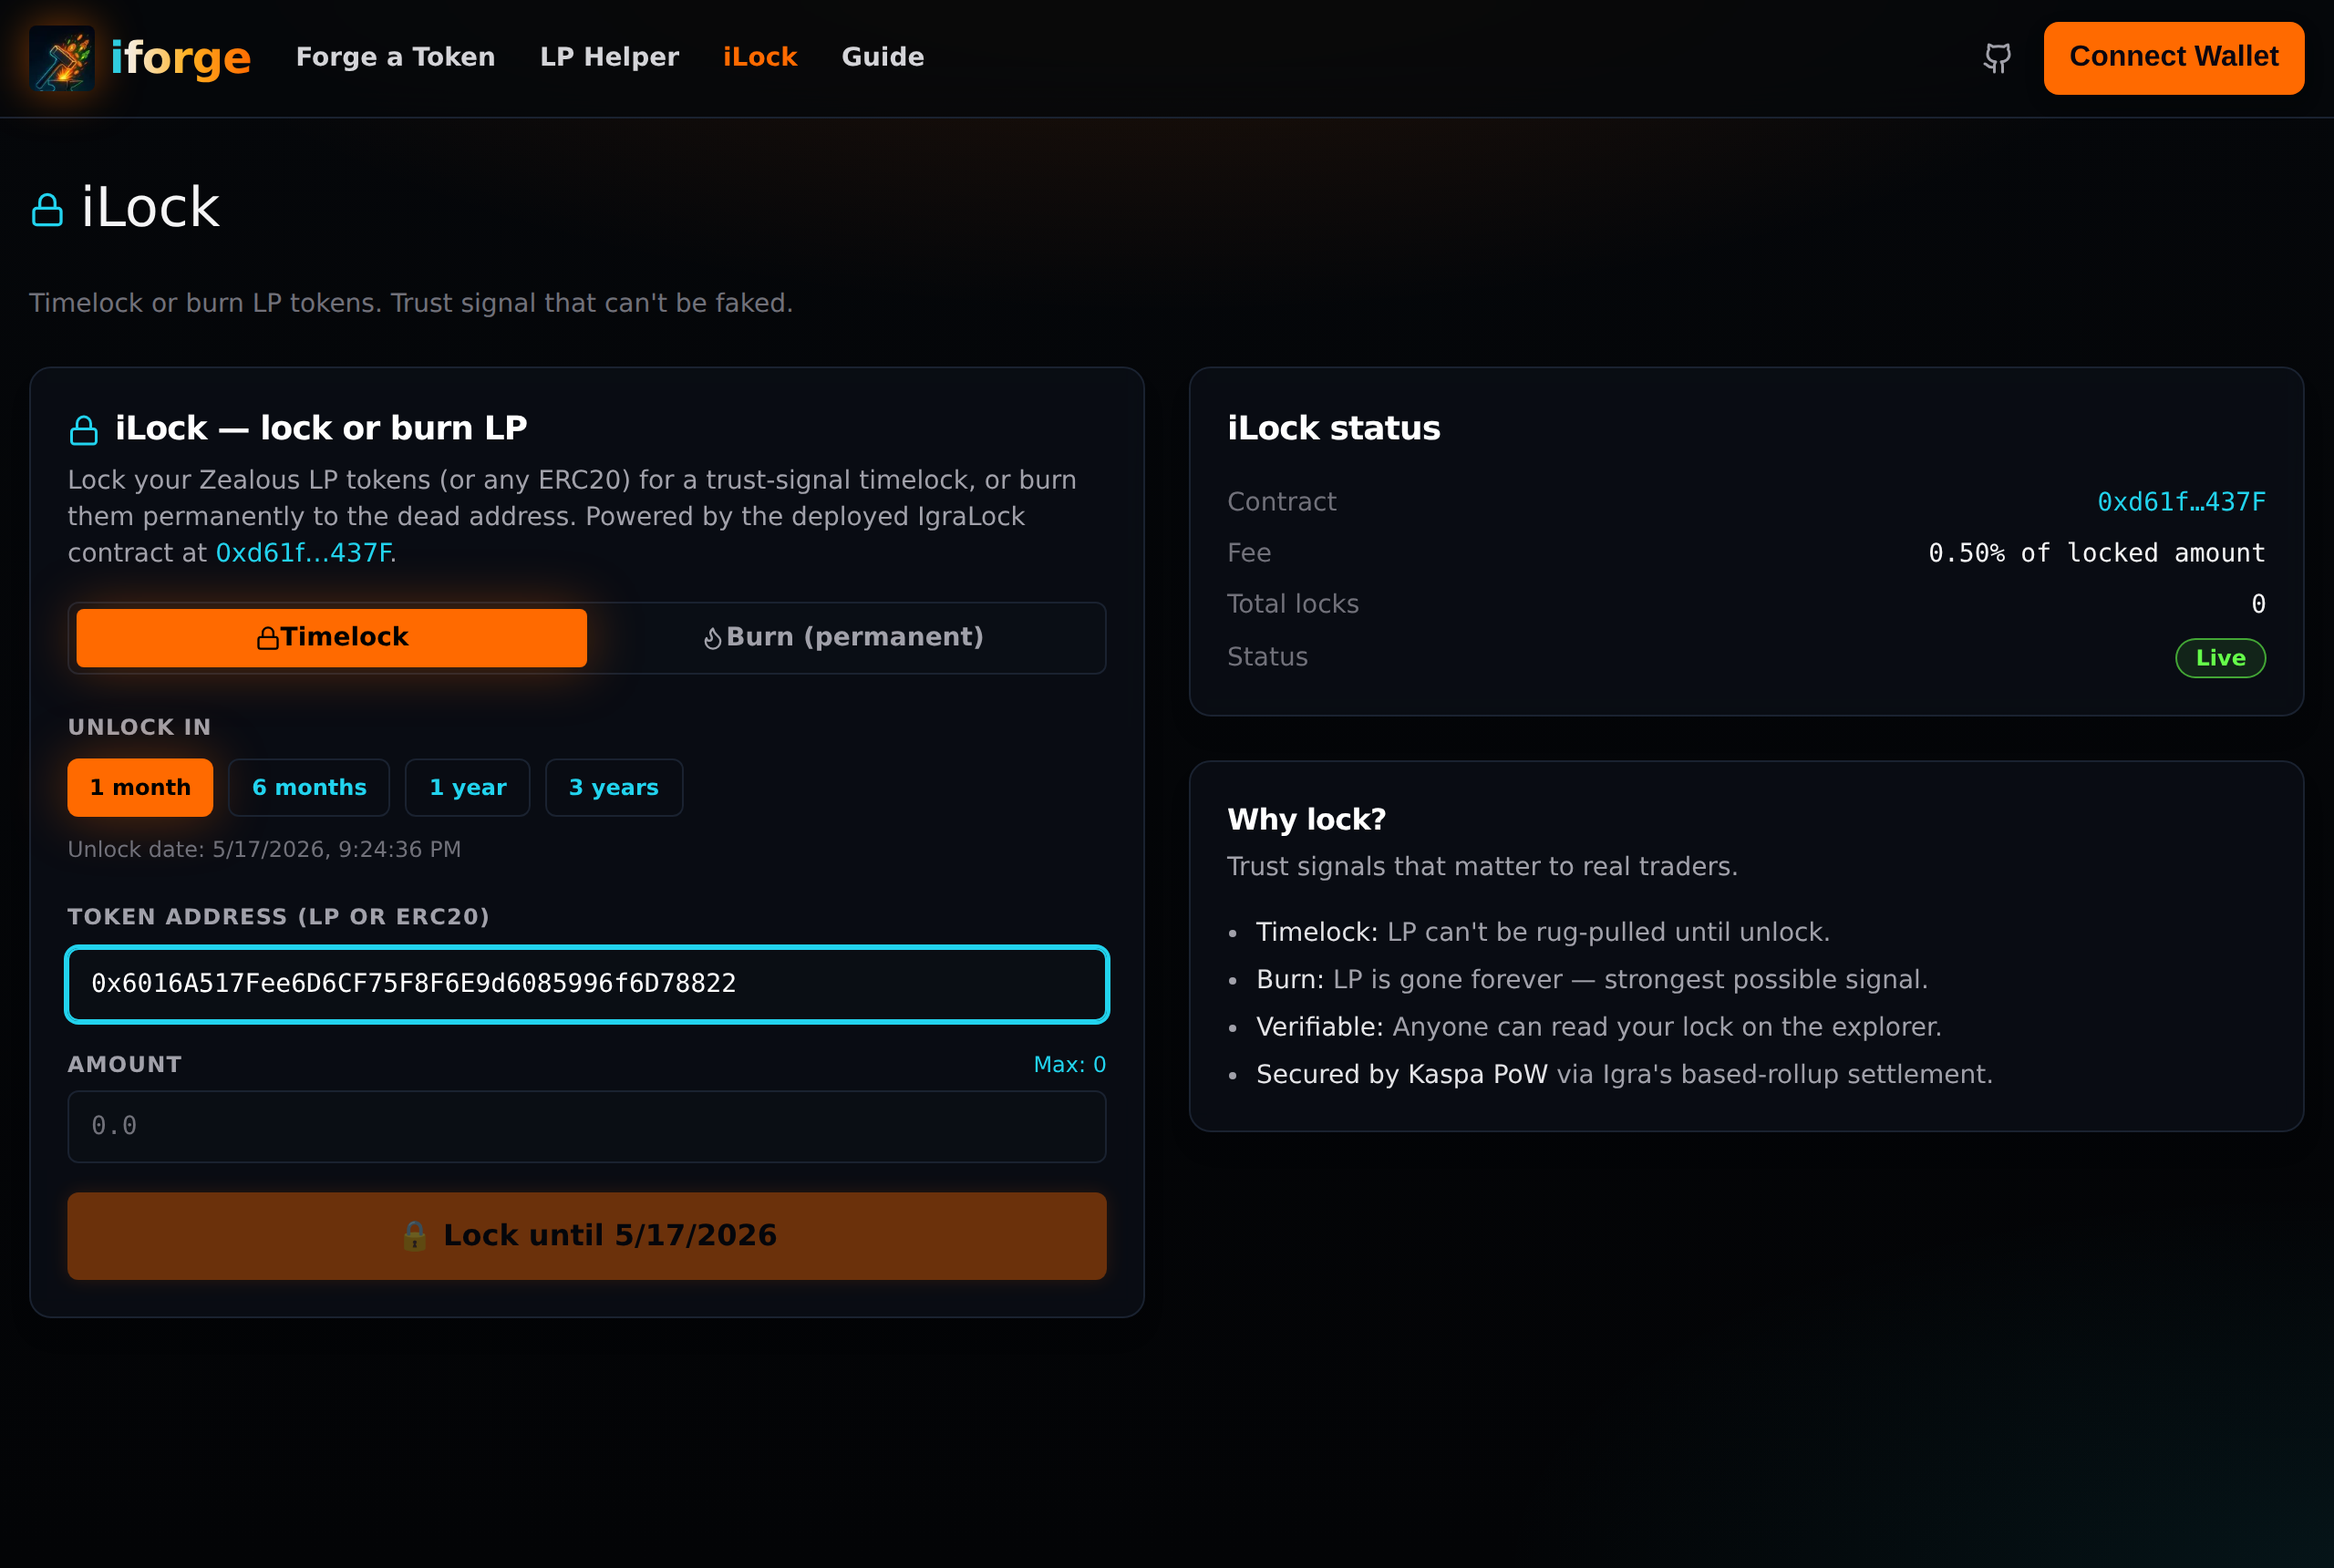Screen dimensions: 2334x1568
Task: Click lock icon in card title
Action: coord(84,430)
